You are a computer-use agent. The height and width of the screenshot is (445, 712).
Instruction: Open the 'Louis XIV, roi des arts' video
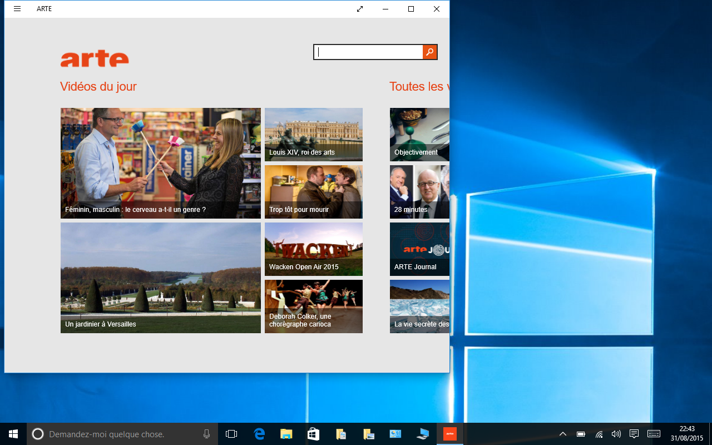point(314,135)
